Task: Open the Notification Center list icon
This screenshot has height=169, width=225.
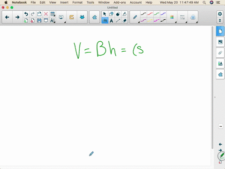Action: coord(218,2)
